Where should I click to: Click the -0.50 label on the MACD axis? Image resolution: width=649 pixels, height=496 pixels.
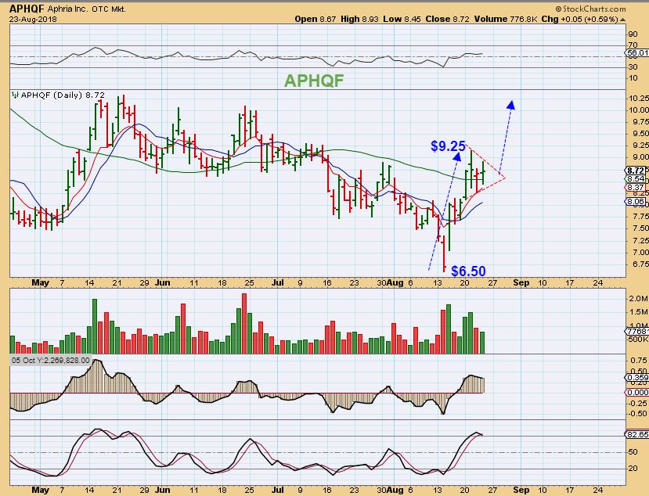pos(638,414)
